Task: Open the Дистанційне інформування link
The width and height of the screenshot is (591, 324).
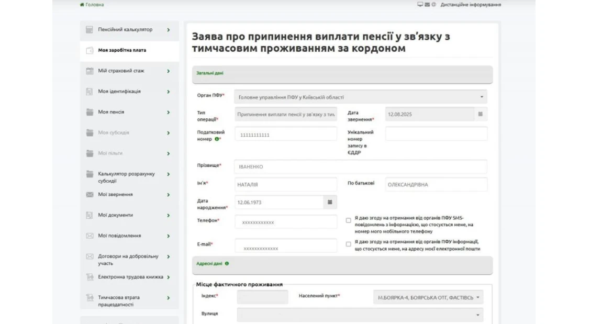Action: pyautogui.click(x=470, y=5)
